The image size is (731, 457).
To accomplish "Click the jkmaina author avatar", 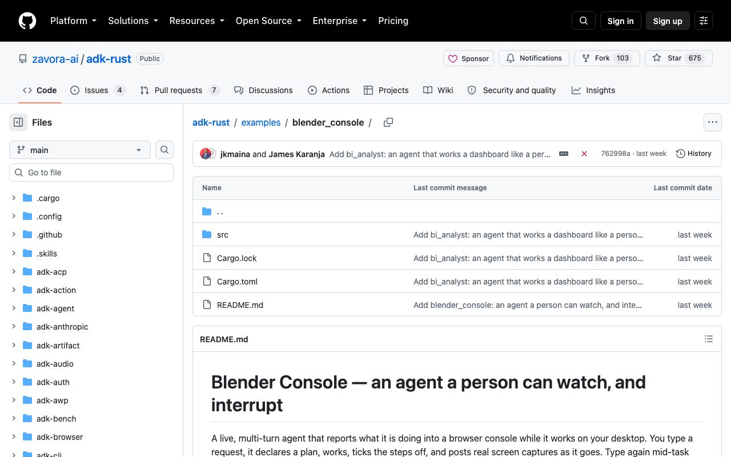I will pyautogui.click(x=206, y=154).
